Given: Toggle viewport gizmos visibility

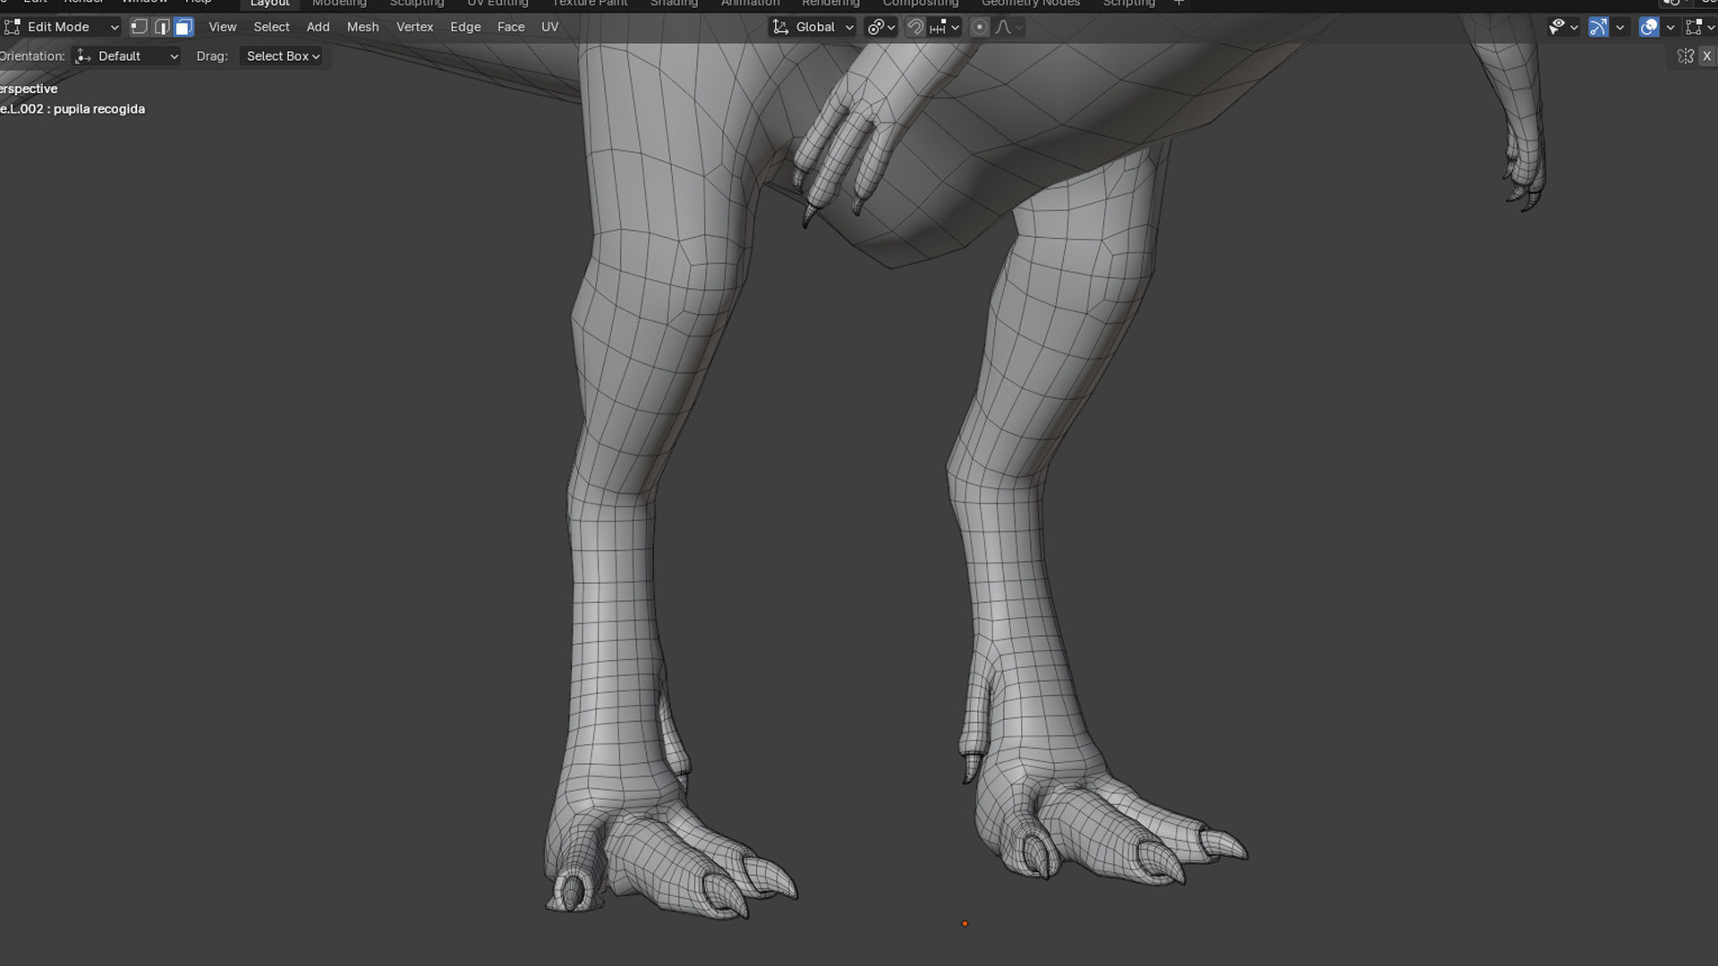Looking at the screenshot, I should point(1598,27).
